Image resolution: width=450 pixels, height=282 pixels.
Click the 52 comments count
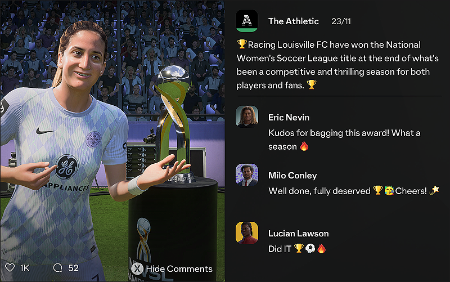point(73,268)
